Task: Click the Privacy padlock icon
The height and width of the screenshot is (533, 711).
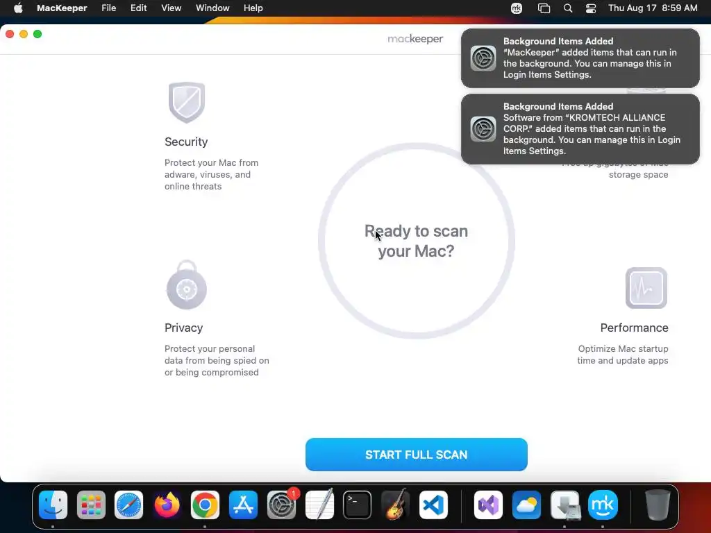Action: 186,285
